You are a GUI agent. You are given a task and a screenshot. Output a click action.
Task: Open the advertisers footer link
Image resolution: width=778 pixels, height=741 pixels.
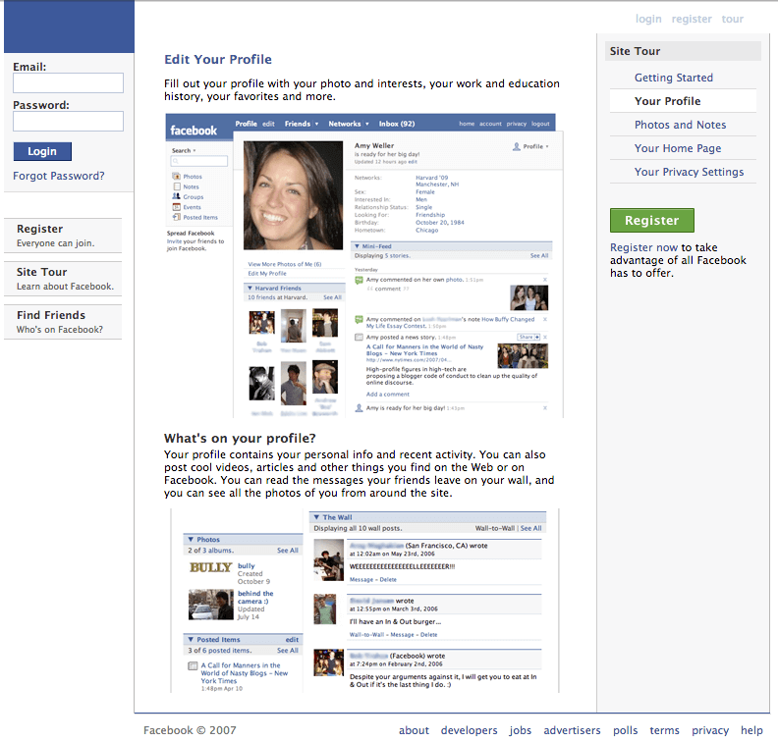[x=572, y=730]
